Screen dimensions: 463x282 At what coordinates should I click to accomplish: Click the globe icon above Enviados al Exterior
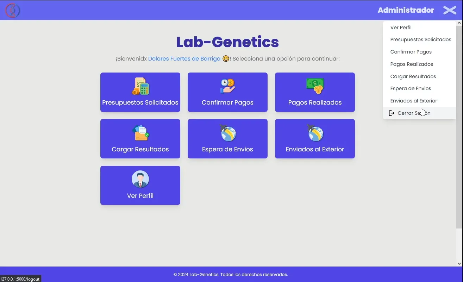coord(315,133)
